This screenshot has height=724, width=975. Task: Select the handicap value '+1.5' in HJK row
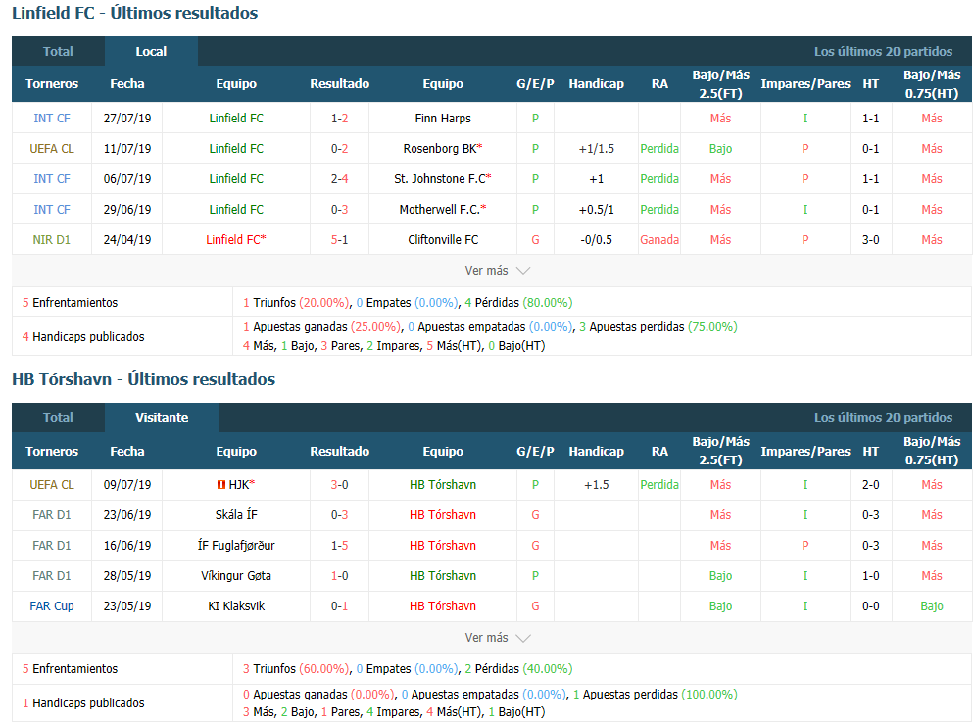coord(597,485)
